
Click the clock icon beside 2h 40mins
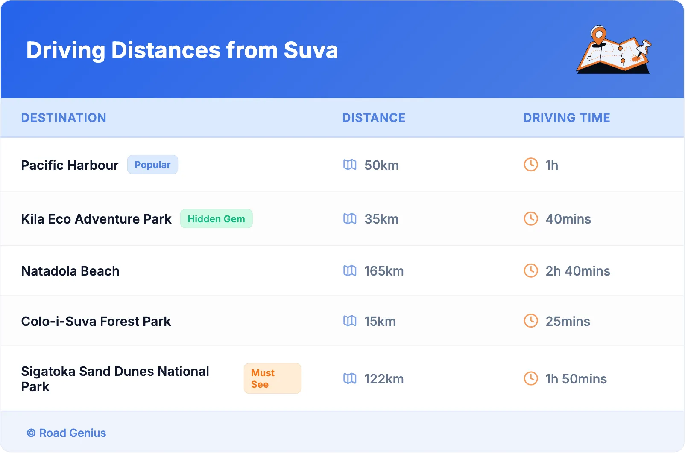pyautogui.click(x=531, y=271)
